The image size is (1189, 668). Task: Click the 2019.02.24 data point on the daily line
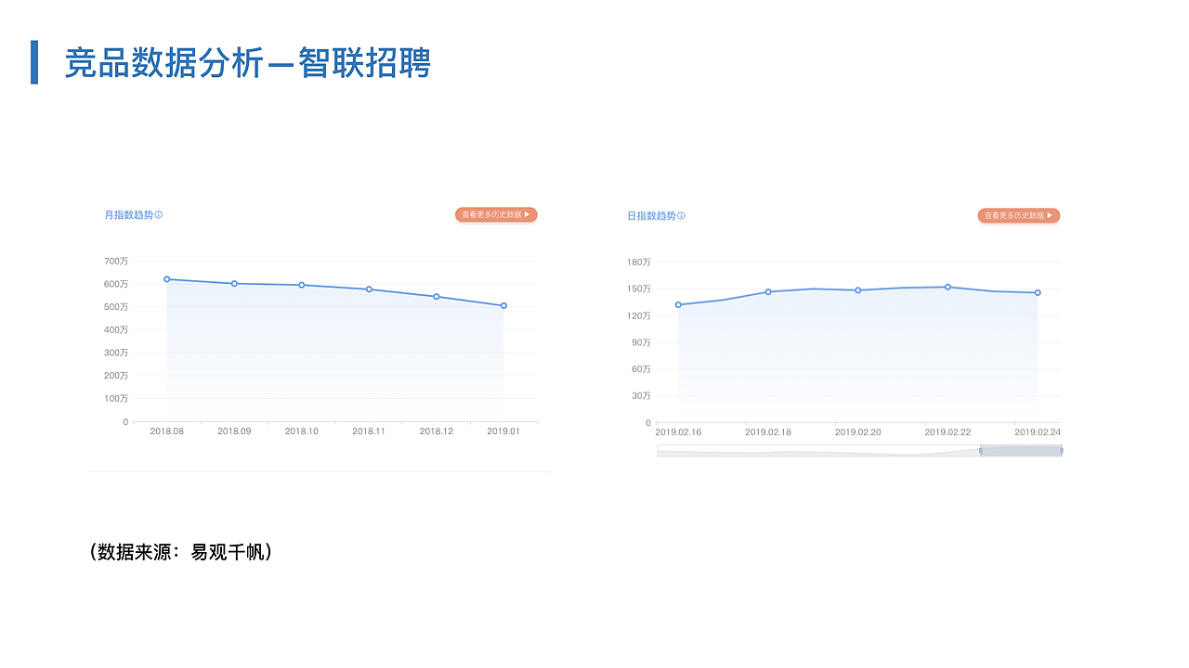[1038, 293]
